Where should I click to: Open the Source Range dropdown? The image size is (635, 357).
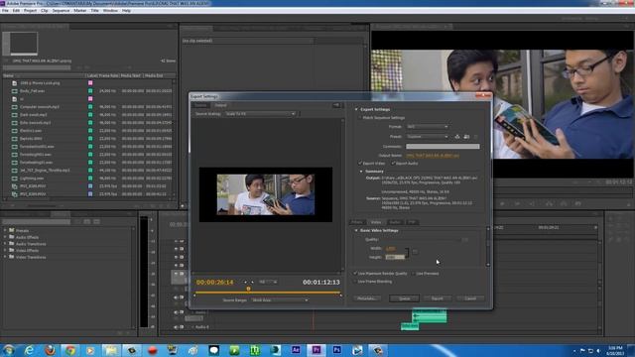[280, 299]
